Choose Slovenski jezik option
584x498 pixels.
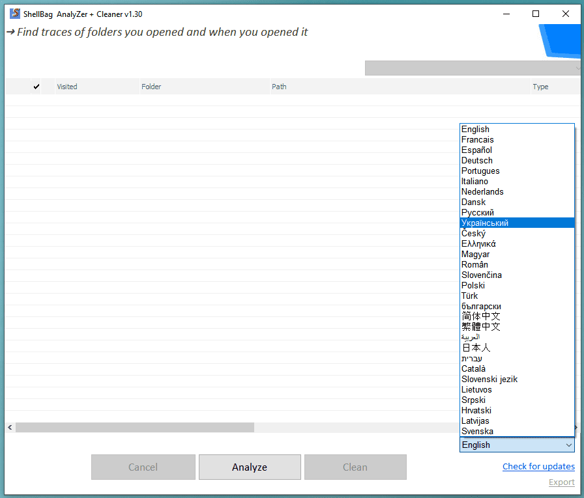[517, 379]
